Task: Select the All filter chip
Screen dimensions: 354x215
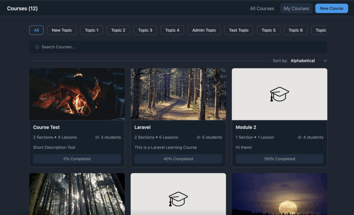Action: click(x=36, y=30)
